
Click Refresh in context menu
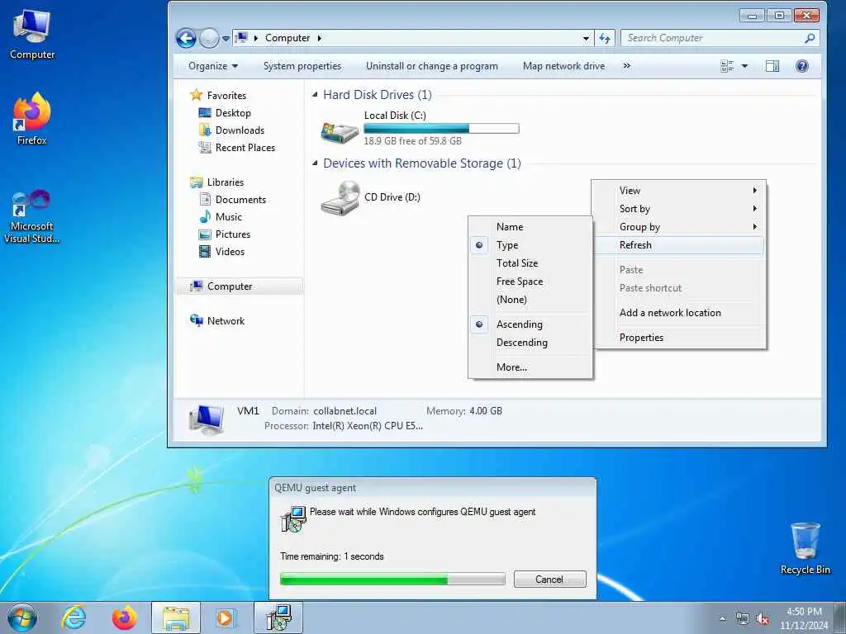click(x=679, y=244)
